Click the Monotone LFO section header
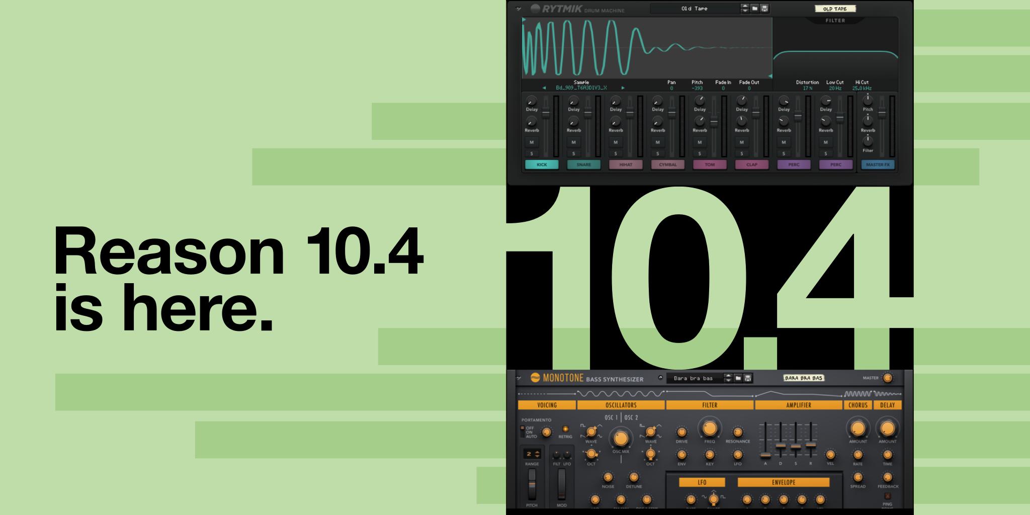The width and height of the screenshot is (1030, 515). point(702,482)
